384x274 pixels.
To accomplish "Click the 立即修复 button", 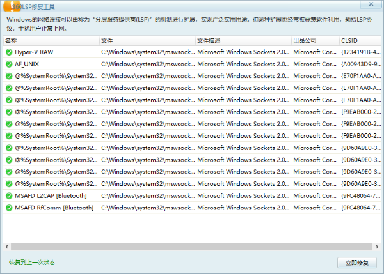I will coord(357,263).
